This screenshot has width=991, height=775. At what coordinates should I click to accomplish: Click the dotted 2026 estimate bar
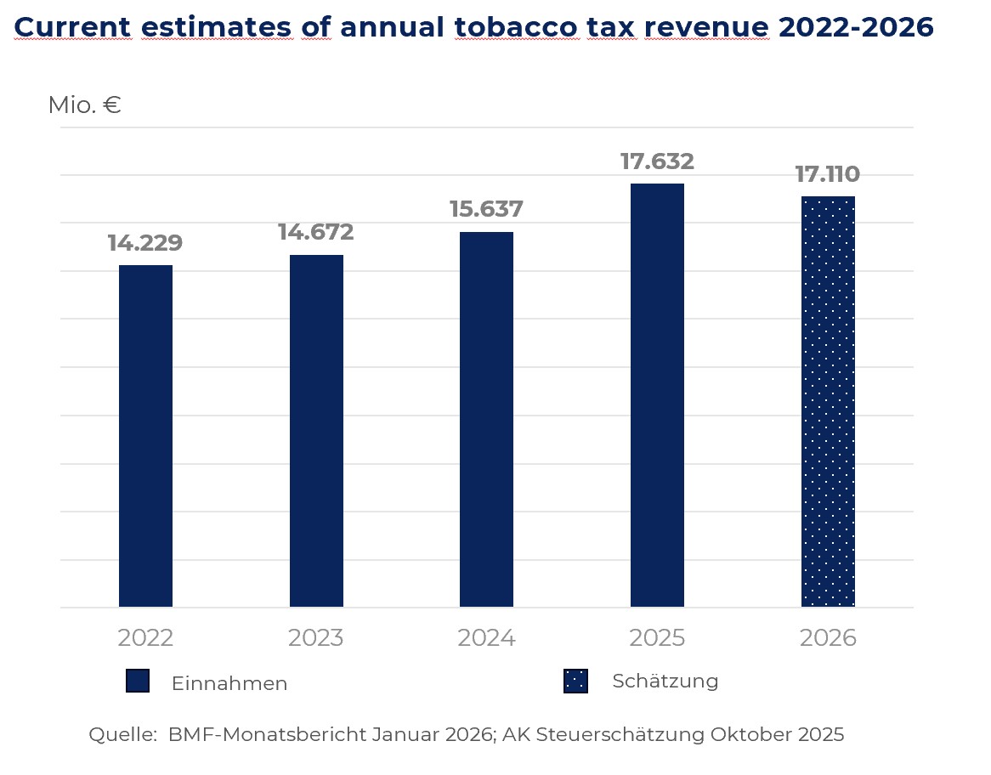pos(828,401)
